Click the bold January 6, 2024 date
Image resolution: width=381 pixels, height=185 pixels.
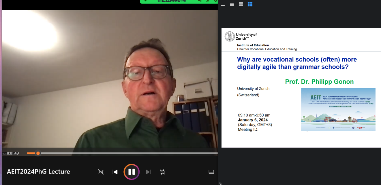tap(253, 120)
